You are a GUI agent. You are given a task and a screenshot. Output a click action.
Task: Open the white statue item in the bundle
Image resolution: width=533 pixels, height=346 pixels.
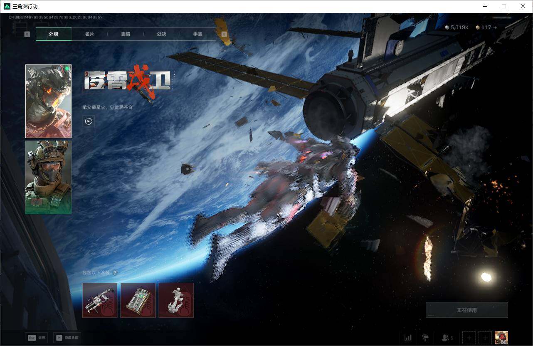click(176, 300)
